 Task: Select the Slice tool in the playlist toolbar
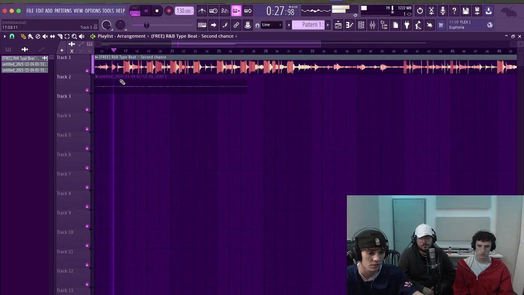(x=60, y=36)
